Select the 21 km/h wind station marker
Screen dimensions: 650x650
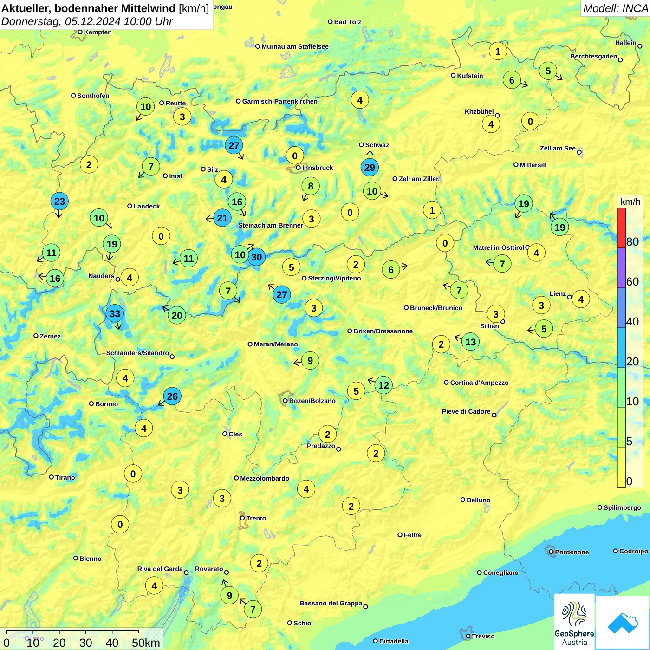[223, 218]
